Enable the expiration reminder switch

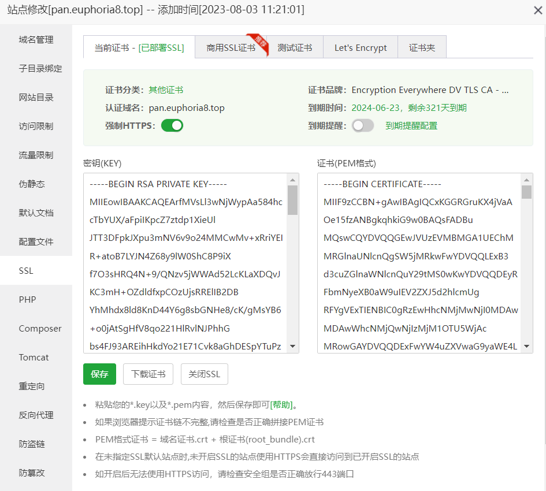click(x=363, y=125)
